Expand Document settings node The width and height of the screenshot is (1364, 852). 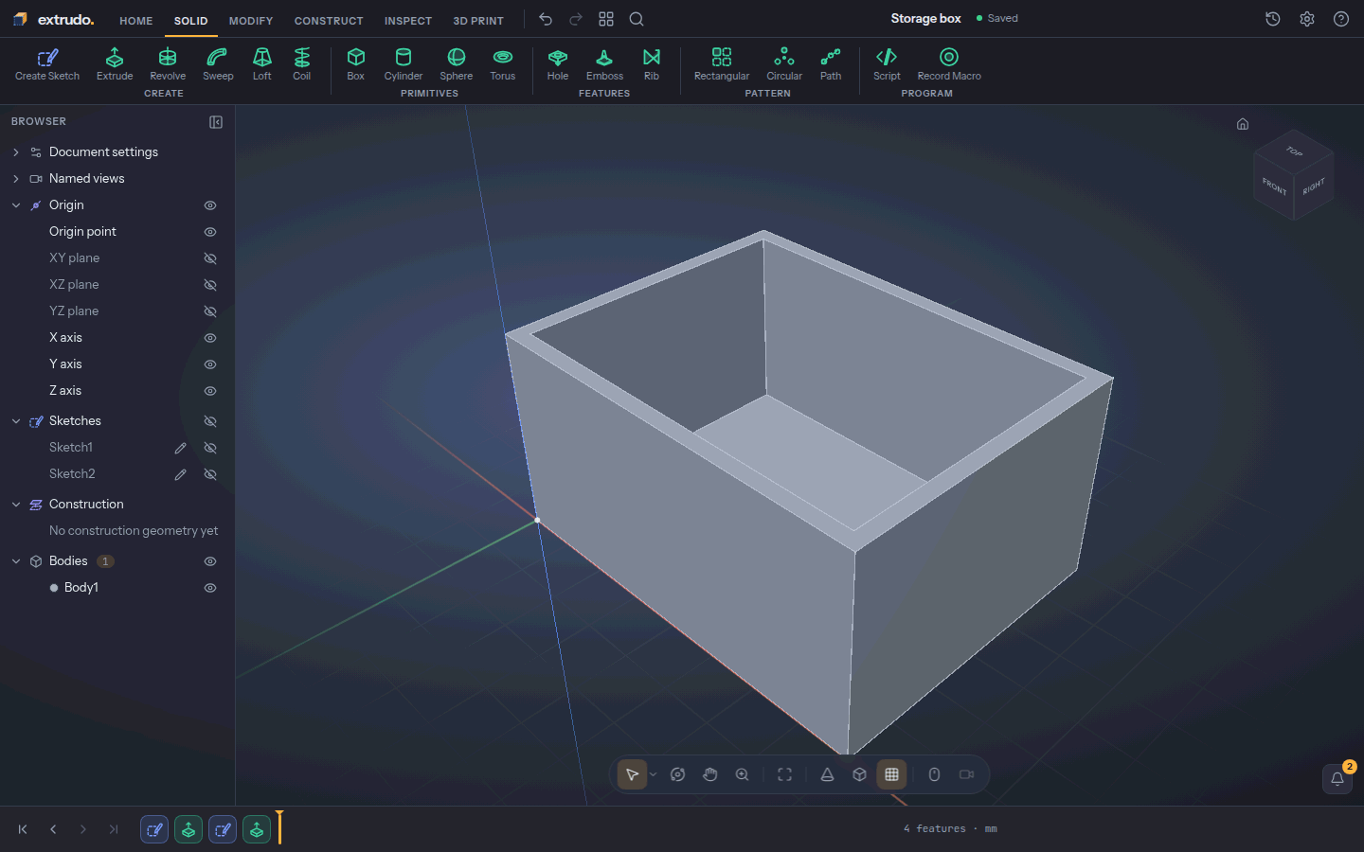(x=16, y=152)
